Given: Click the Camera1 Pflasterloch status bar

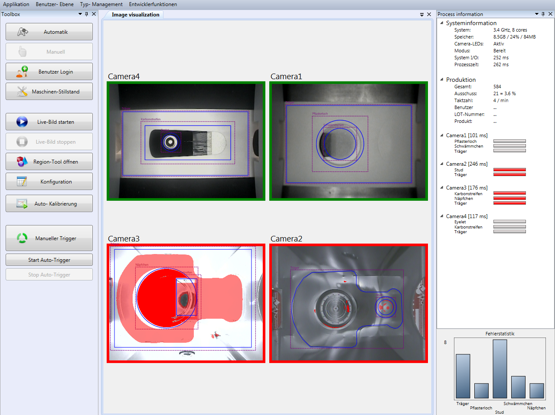Looking at the screenshot, I should pos(509,141).
